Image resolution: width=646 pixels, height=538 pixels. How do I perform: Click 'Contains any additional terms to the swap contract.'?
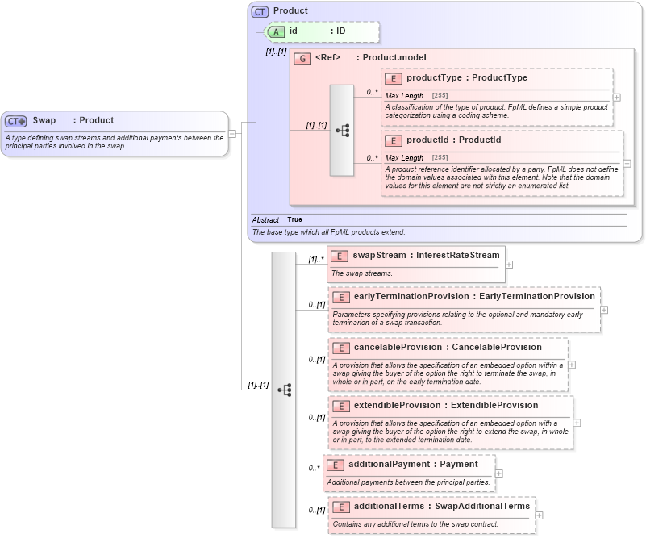(x=415, y=524)
